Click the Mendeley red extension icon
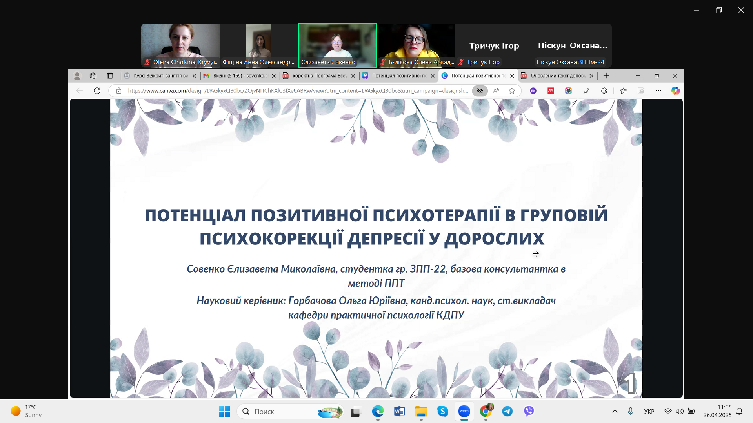753x423 pixels. click(551, 91)
